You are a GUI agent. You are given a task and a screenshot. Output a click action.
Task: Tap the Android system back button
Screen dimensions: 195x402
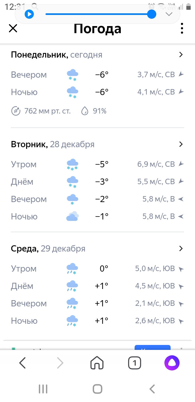tap(152, 389)
